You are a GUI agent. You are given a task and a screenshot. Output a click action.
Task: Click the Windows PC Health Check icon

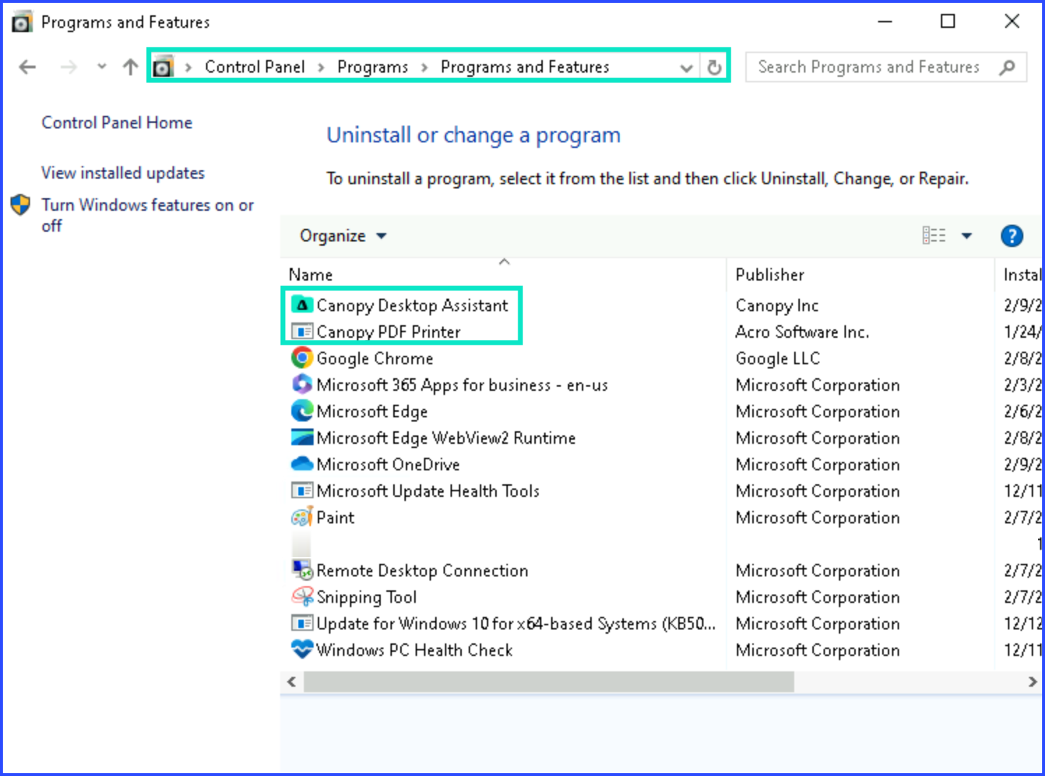click(302, 650)
